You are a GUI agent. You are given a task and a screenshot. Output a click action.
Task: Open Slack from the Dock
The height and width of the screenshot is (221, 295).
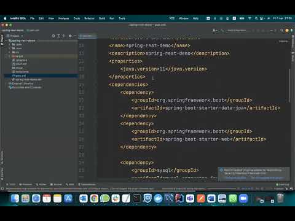(116, 198)
